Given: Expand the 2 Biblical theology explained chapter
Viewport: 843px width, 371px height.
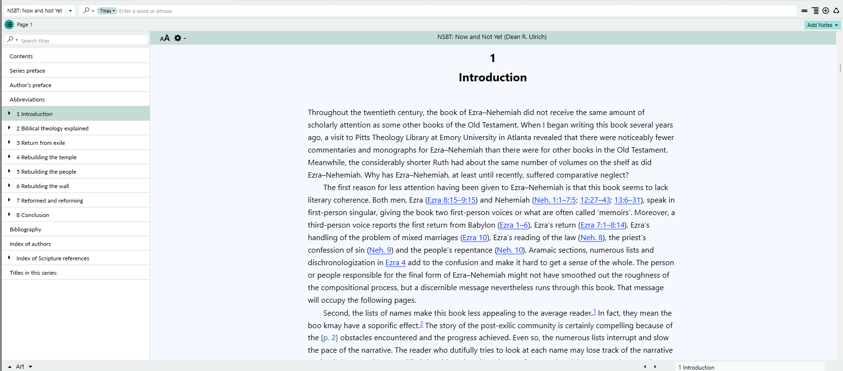Looking at the screenshot, I should coord(9,128).
